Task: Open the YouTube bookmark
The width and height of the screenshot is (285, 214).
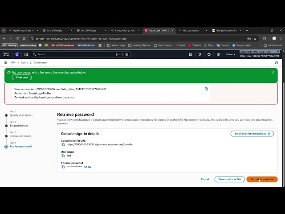Action: click(x=195, y=45)
